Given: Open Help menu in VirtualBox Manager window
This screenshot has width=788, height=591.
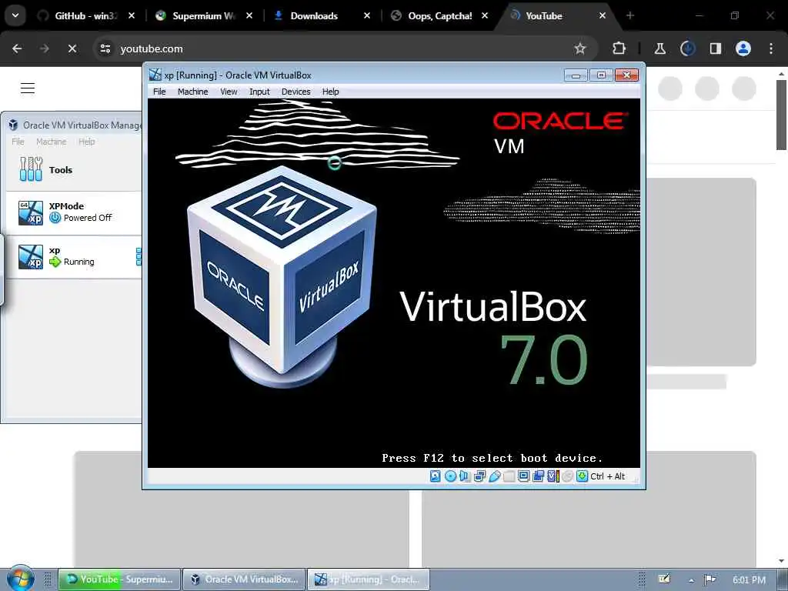Looking at the screenshot, I should click(86, 142).
